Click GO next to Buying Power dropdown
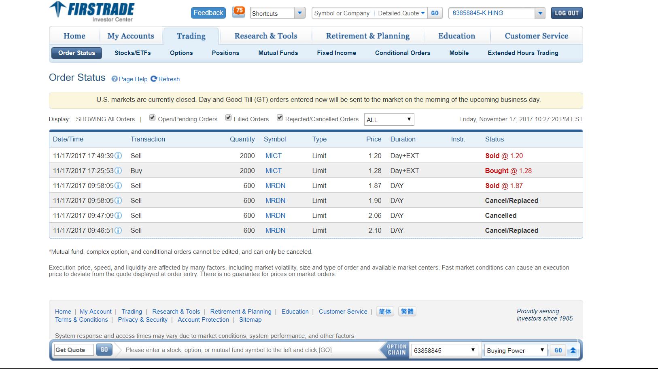The image size is (658, 369). click(x=558, y=350)
